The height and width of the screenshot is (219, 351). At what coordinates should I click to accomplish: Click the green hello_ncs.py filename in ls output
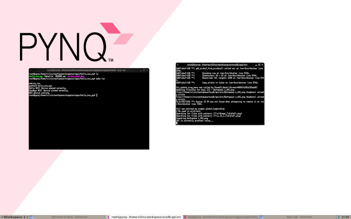(36, 76)
